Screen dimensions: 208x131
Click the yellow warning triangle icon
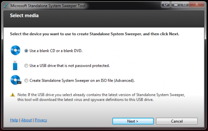click(x=12, y=95)
